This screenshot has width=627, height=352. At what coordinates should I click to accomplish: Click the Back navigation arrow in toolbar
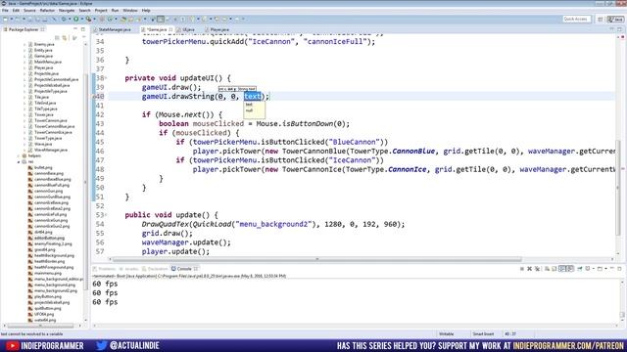pos(225,19)
